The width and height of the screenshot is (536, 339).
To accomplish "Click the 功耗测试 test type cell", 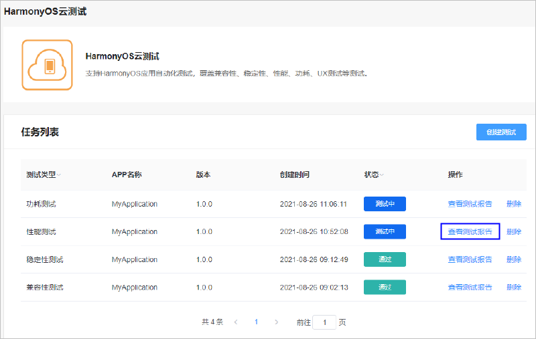I will (41, 204).
